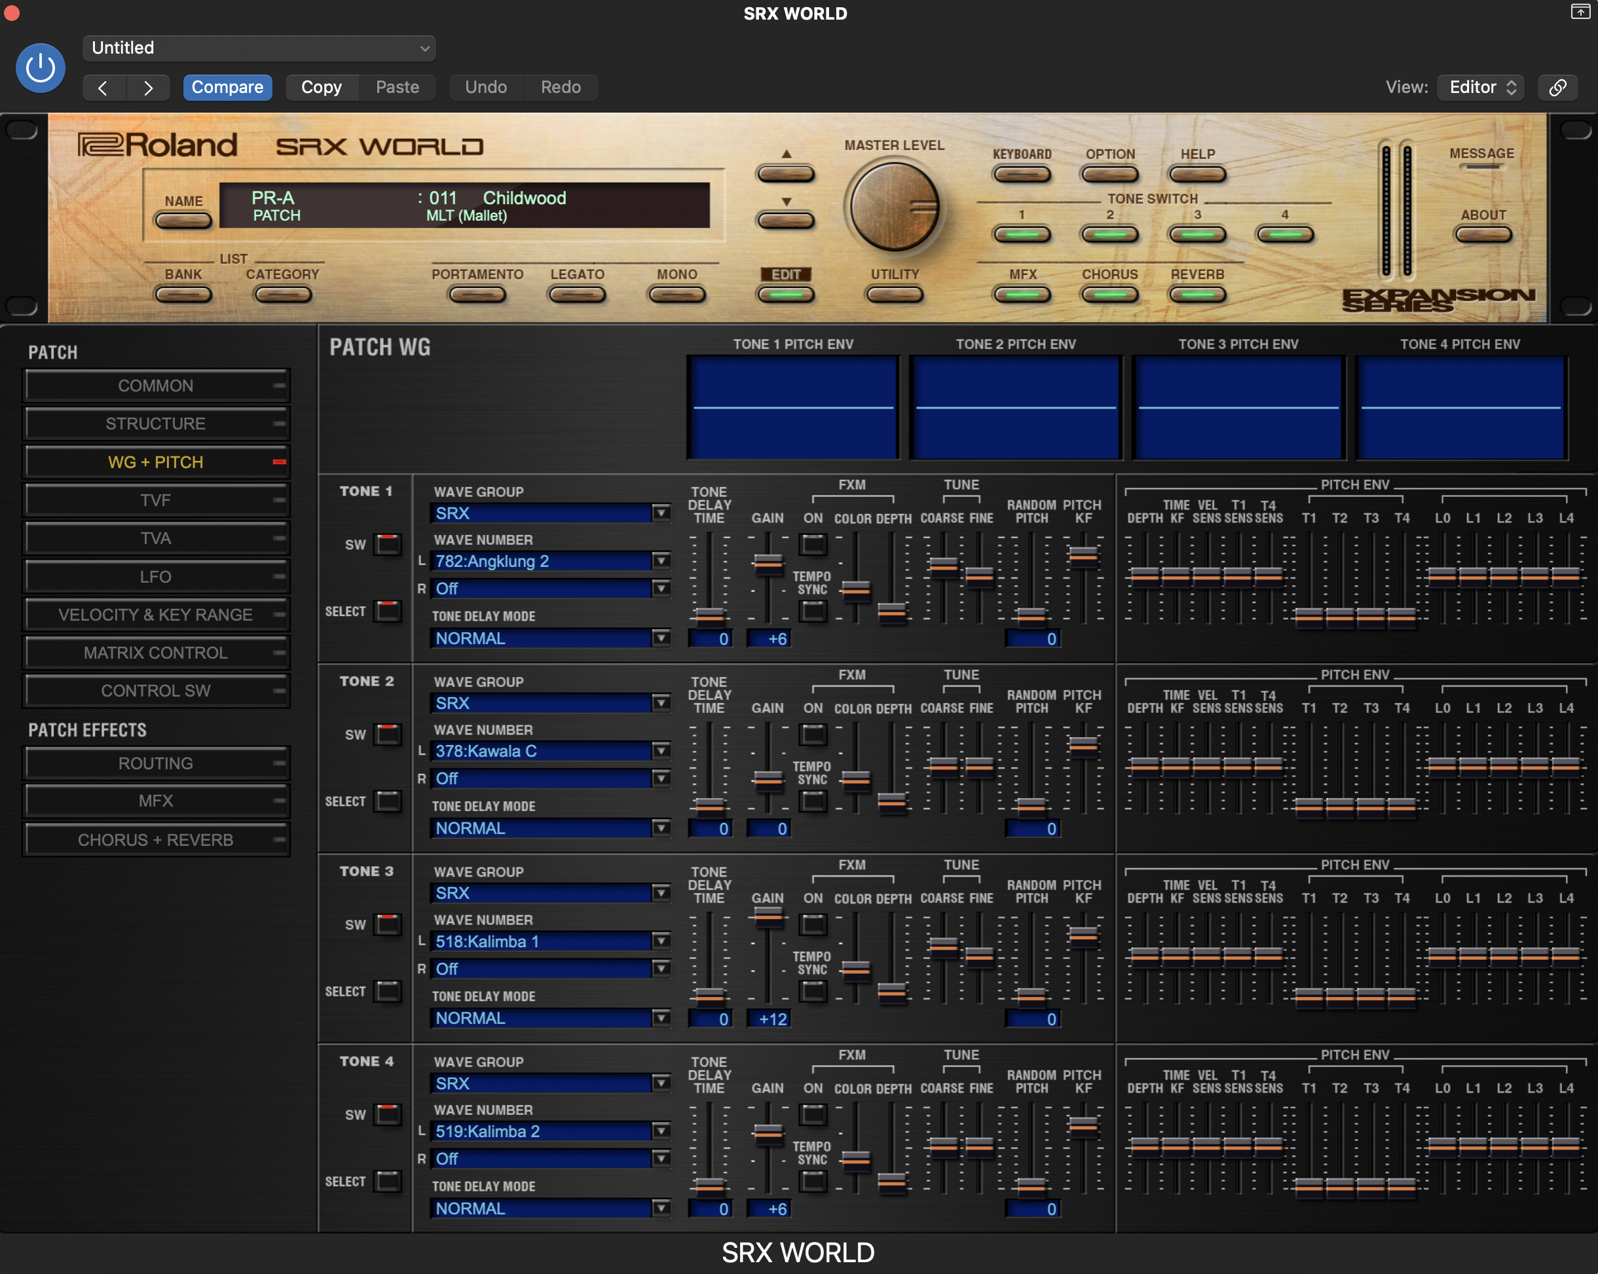The width and height of the screenshot is (1598, 1274).
Task: Open the STRUCTURE patch page
Action: (156, 424)
